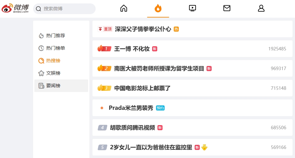Screen dimensions: 295x158
Task: Click the search magnifier icon
Action: pyautogui.click(x=38, y=9)
